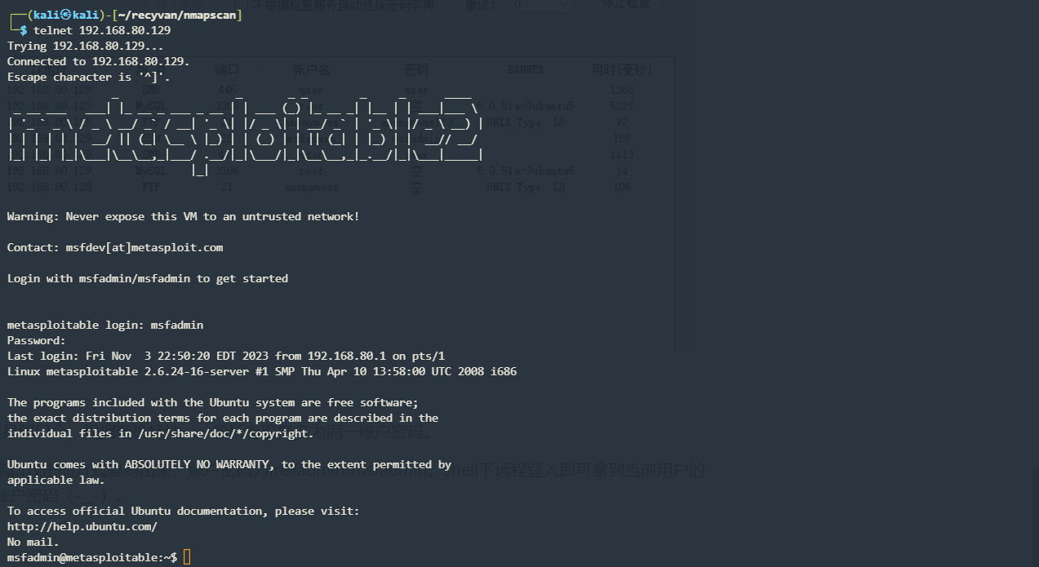Click the Password: prompt line
1039x567 pixels.
coord(37,340)
